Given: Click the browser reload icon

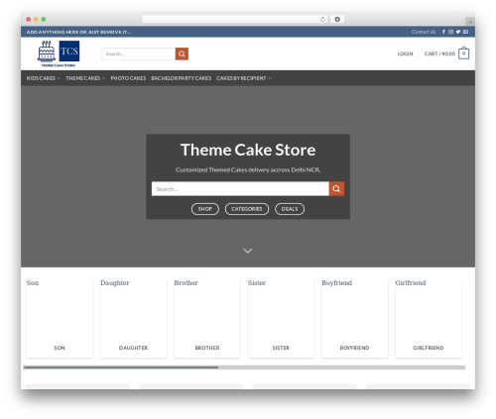Looking at the screenshot, I should point(322,19).
